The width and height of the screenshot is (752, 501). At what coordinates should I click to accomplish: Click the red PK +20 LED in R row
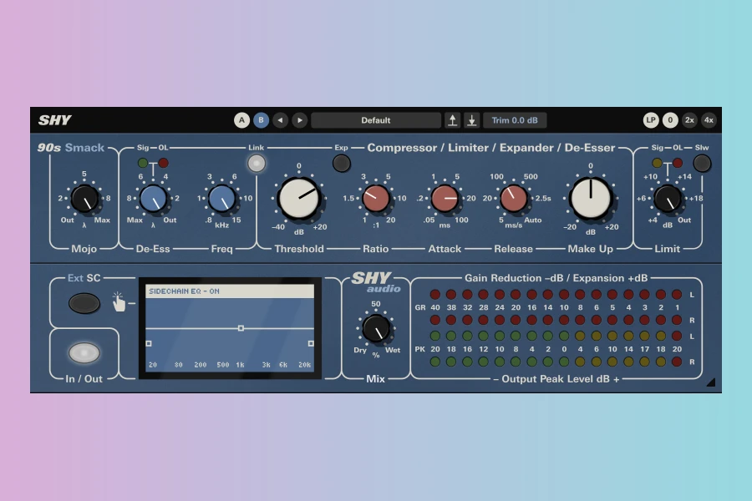coord(677,362)
